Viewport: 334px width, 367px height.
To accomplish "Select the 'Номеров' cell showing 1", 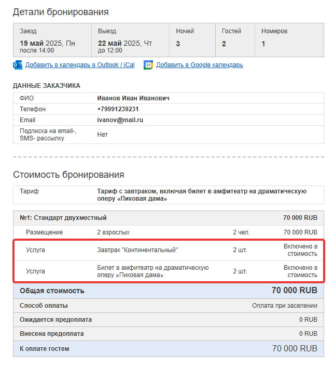I will pos(289,40).
